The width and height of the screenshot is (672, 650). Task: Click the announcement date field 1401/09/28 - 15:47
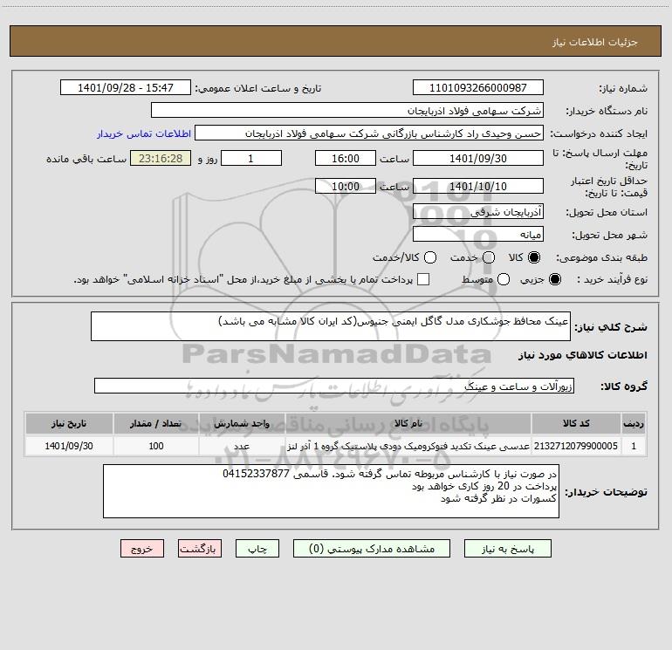(125, 87)
